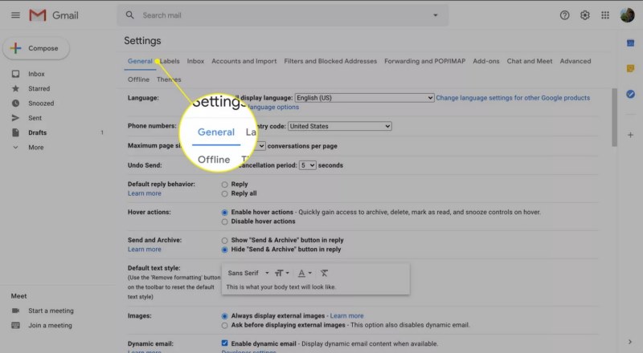Image resolution: width=643 pixels, height=353 pixels.
Task: Open Tasks in the side panel
Action: click(x=631, y=94)
